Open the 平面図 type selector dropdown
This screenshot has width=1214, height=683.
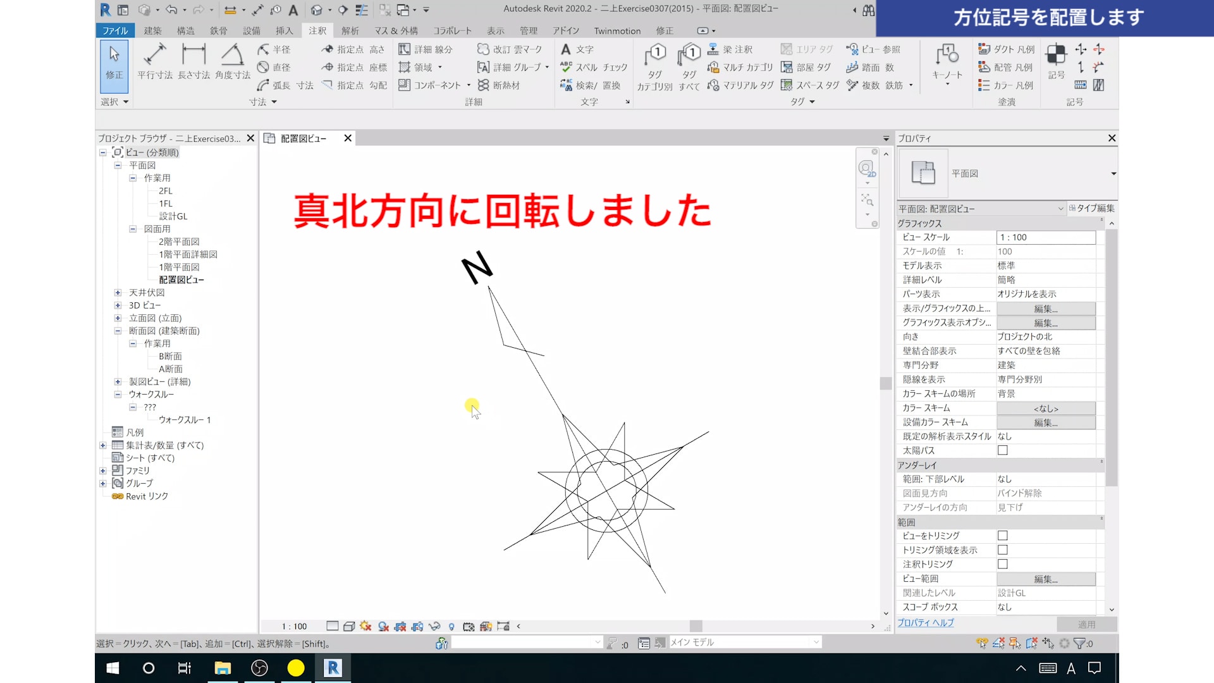(1113, 173)
